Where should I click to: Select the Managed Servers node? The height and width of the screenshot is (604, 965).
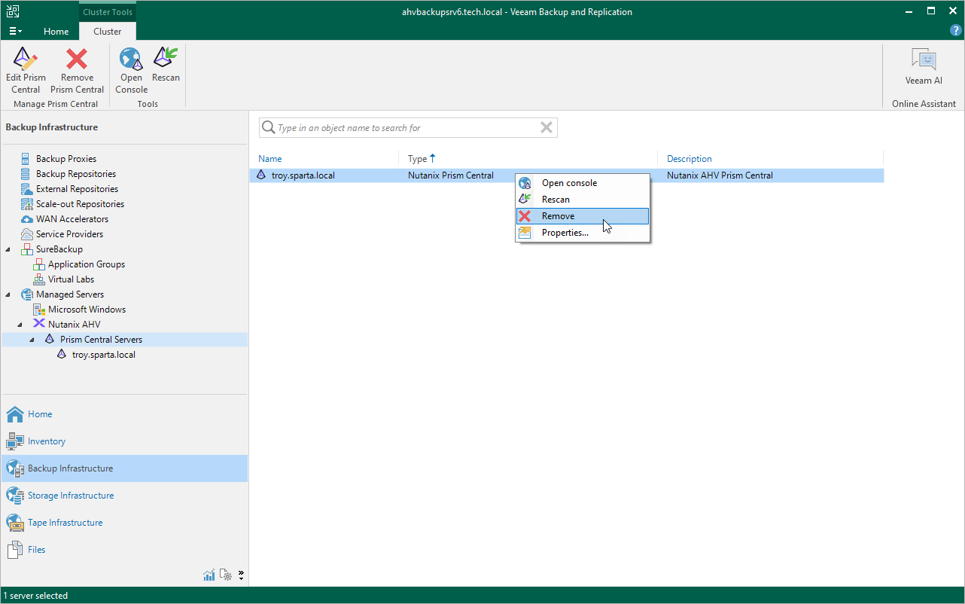point(70,294)
